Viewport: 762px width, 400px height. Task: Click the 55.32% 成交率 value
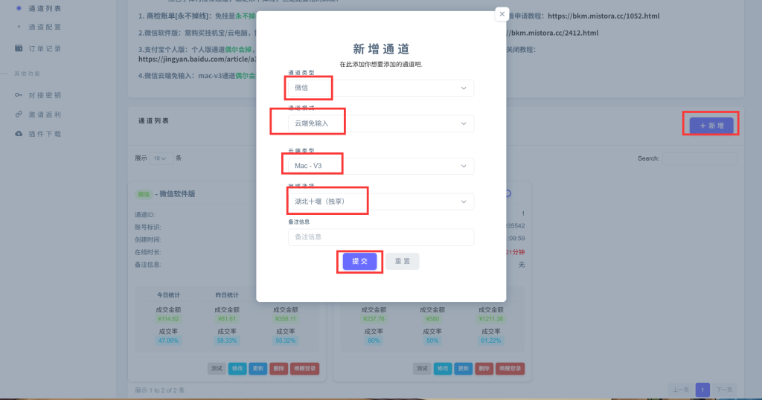285,341
